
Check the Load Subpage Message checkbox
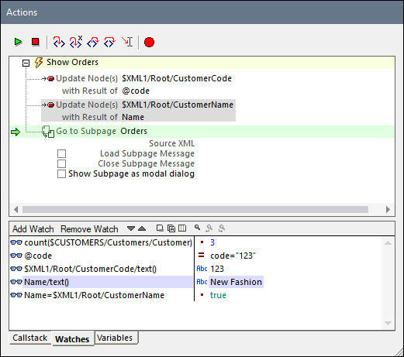(61, 153)
